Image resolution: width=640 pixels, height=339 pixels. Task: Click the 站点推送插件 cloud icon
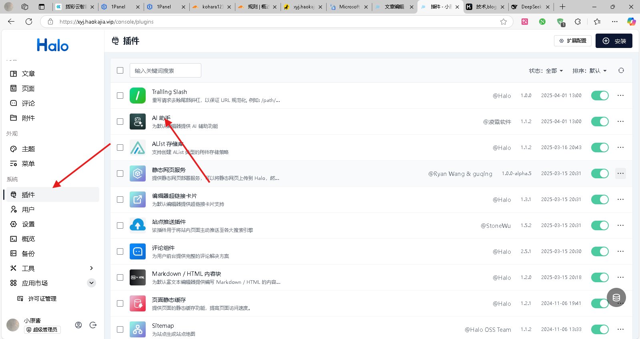(x=138, y=225)
